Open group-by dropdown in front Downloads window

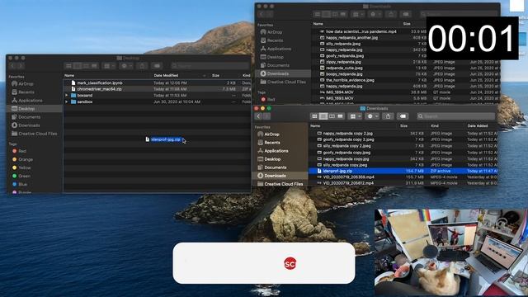(x=356, y=116)
